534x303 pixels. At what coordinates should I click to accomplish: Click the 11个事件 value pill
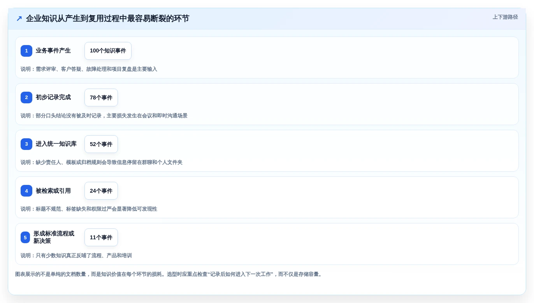pyautogui.click(x=101, y=237)
